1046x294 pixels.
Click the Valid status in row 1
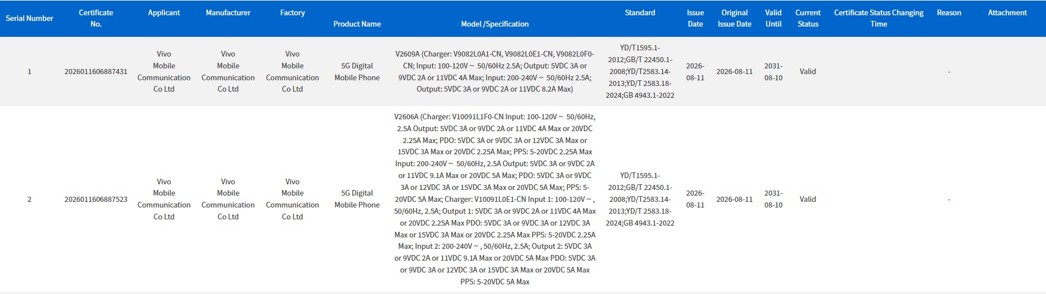[808, 71]
